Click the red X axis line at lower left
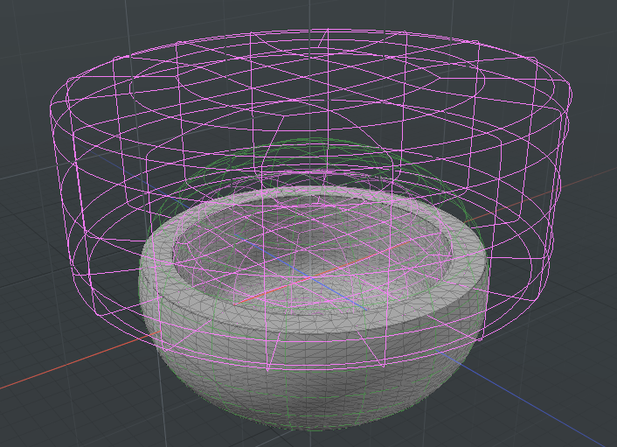The image size is (617, 447). (52, 371)
